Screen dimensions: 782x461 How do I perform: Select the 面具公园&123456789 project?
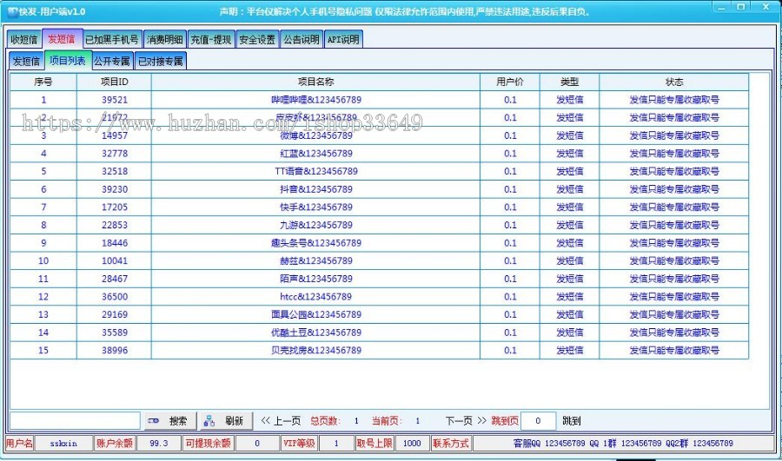point(316,315)
